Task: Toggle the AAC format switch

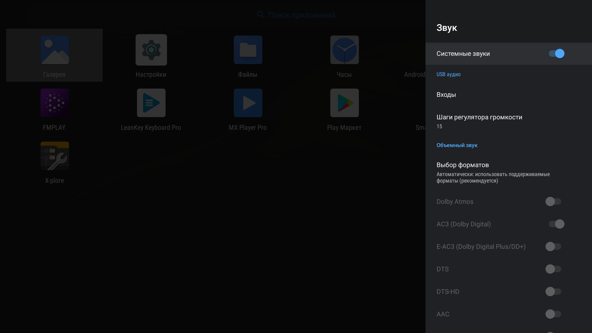Action: (x=553, y=314)
